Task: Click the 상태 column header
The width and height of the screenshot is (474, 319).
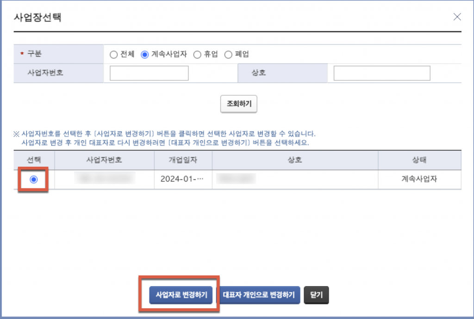Action: [x=419, y=160]
